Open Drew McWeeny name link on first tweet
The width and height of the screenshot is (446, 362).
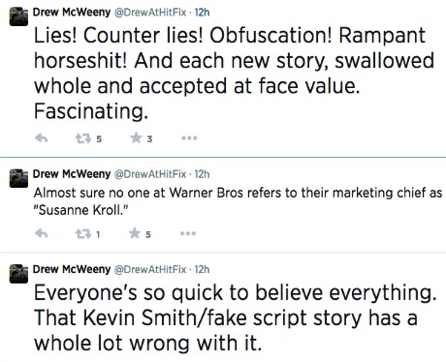coord(72,13)
